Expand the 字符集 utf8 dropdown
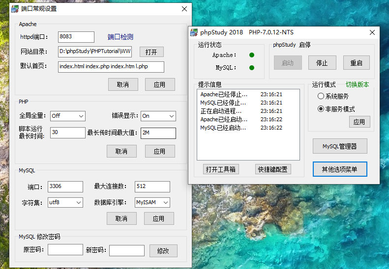 click(65, 202)
